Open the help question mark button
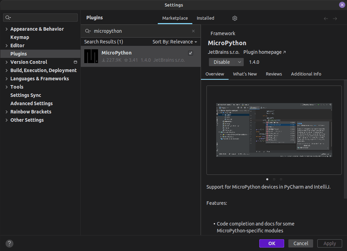The width and height of the screenshot is (347, 251). click(x=9, y=243)
